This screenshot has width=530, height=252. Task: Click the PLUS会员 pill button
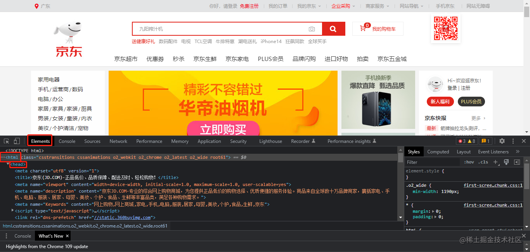471,102
